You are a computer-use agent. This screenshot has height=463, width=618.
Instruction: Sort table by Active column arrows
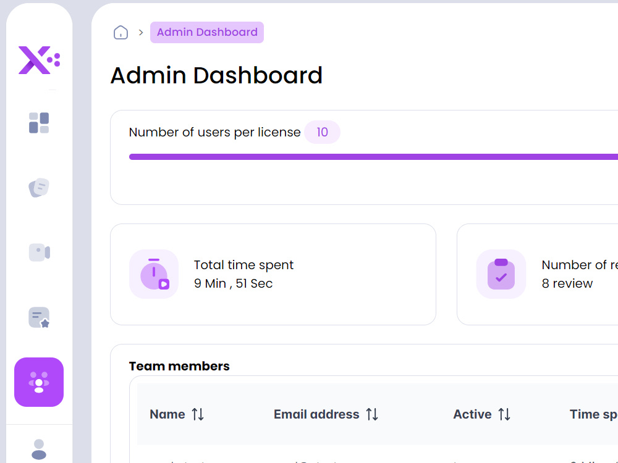504,414
